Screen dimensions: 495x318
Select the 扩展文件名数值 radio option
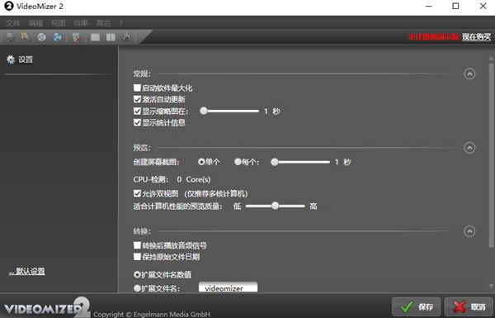137,274
